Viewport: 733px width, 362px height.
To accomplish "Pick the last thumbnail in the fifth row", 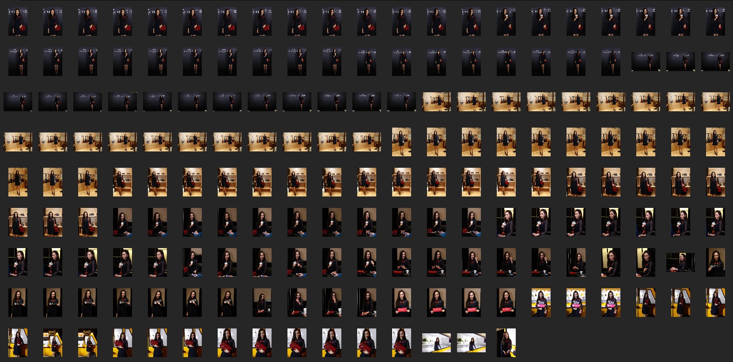I will pos(715,182).
